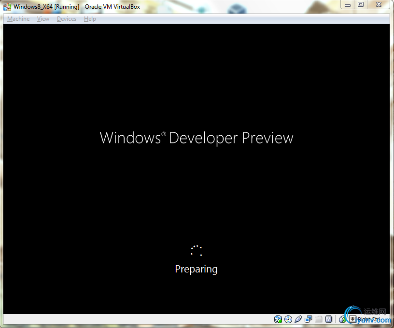Open the Help menu
Image resolution: width=394 pixels, height=328 pixels.
[x=90, y=19]
